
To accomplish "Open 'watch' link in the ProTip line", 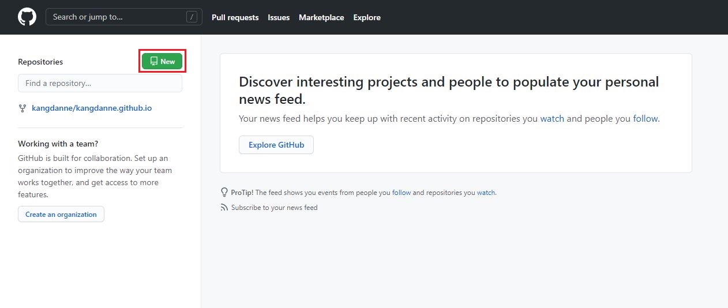I will (x=486, y=193).
